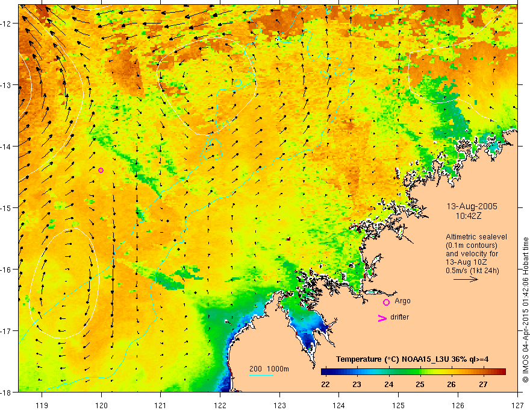The height and width of the screenshot is (410, 530).
Task: Click the longitude axis label 120
Action: point(101,405)
